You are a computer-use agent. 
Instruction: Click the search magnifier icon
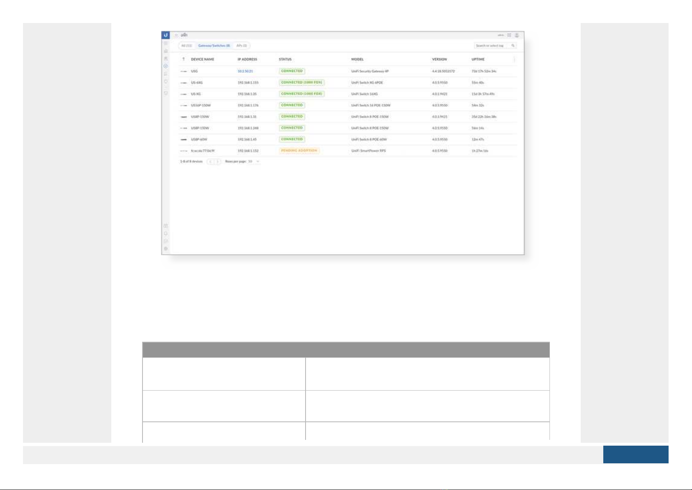[513, 46]
